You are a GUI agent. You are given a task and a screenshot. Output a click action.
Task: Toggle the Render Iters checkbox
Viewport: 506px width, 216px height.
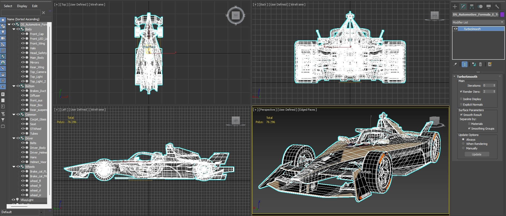[461, 91]
